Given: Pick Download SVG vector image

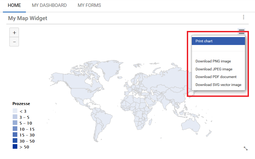Looking at the screenshot, I should click(218, 85).
